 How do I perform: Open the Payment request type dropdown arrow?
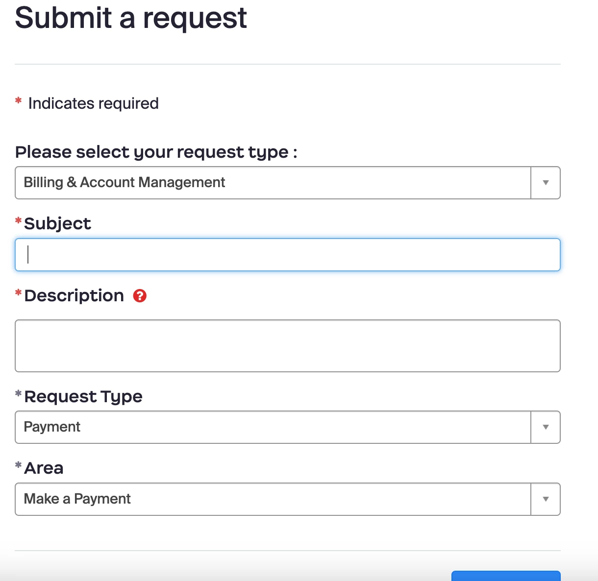[x=546, y=427]
